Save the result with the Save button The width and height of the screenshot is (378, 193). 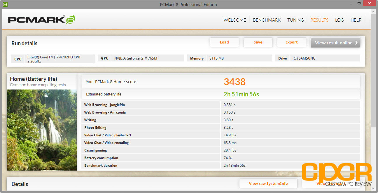tap(258, 42)
